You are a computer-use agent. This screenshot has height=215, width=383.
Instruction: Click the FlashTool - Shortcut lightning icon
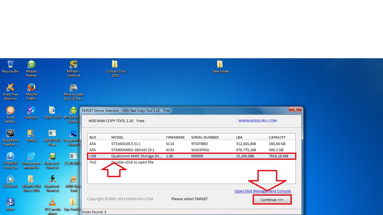coord(52,184)
